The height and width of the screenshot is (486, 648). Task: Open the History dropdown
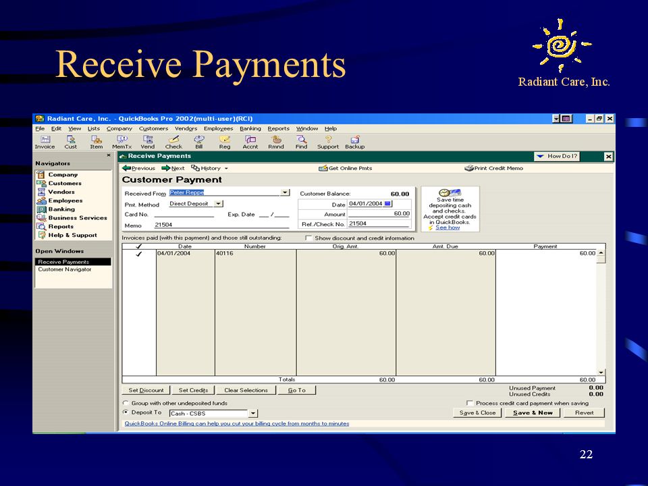click(x=209, y=168)
